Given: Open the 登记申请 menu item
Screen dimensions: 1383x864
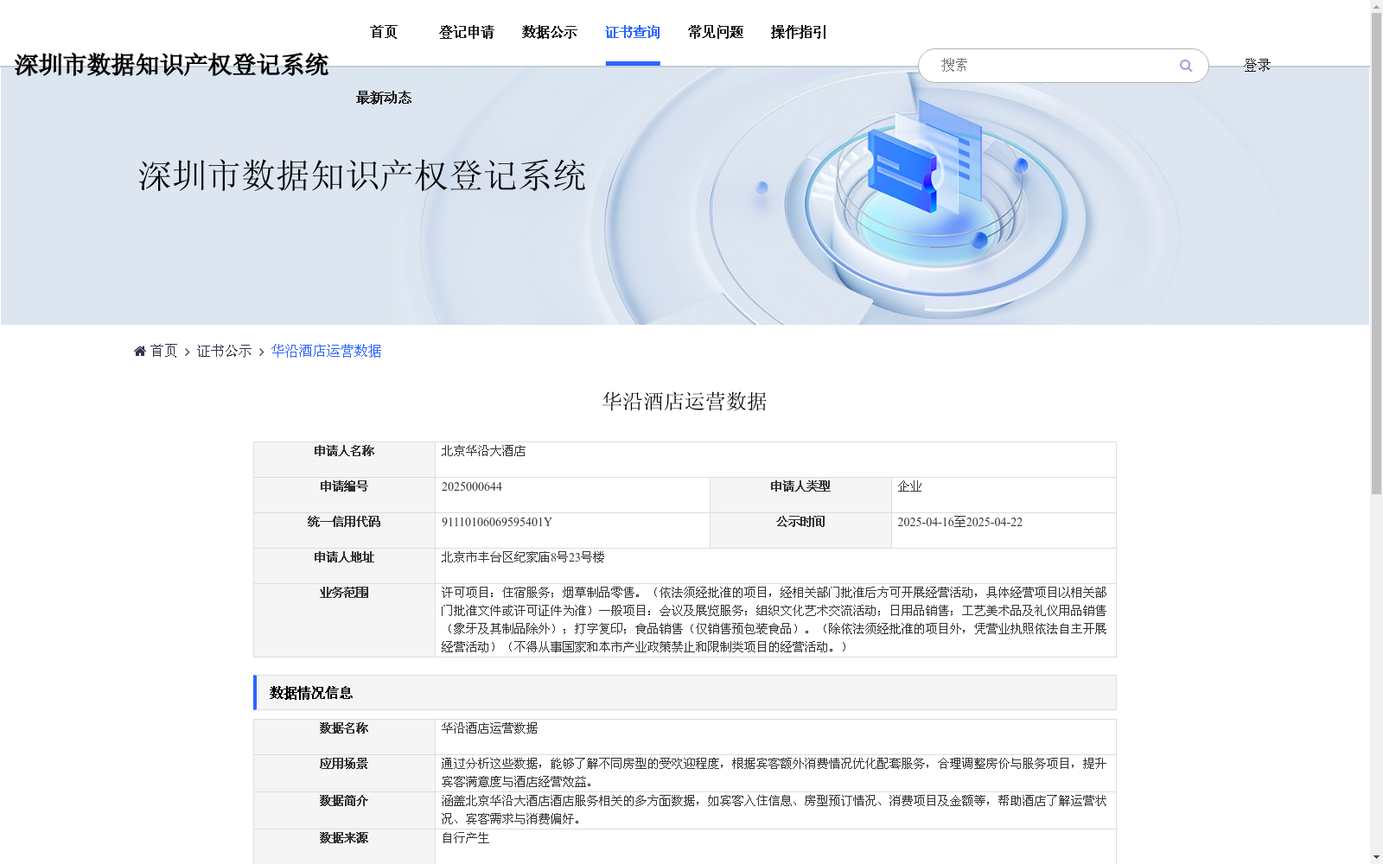Looking at the screenshot, I should click(x=467, y=33).
